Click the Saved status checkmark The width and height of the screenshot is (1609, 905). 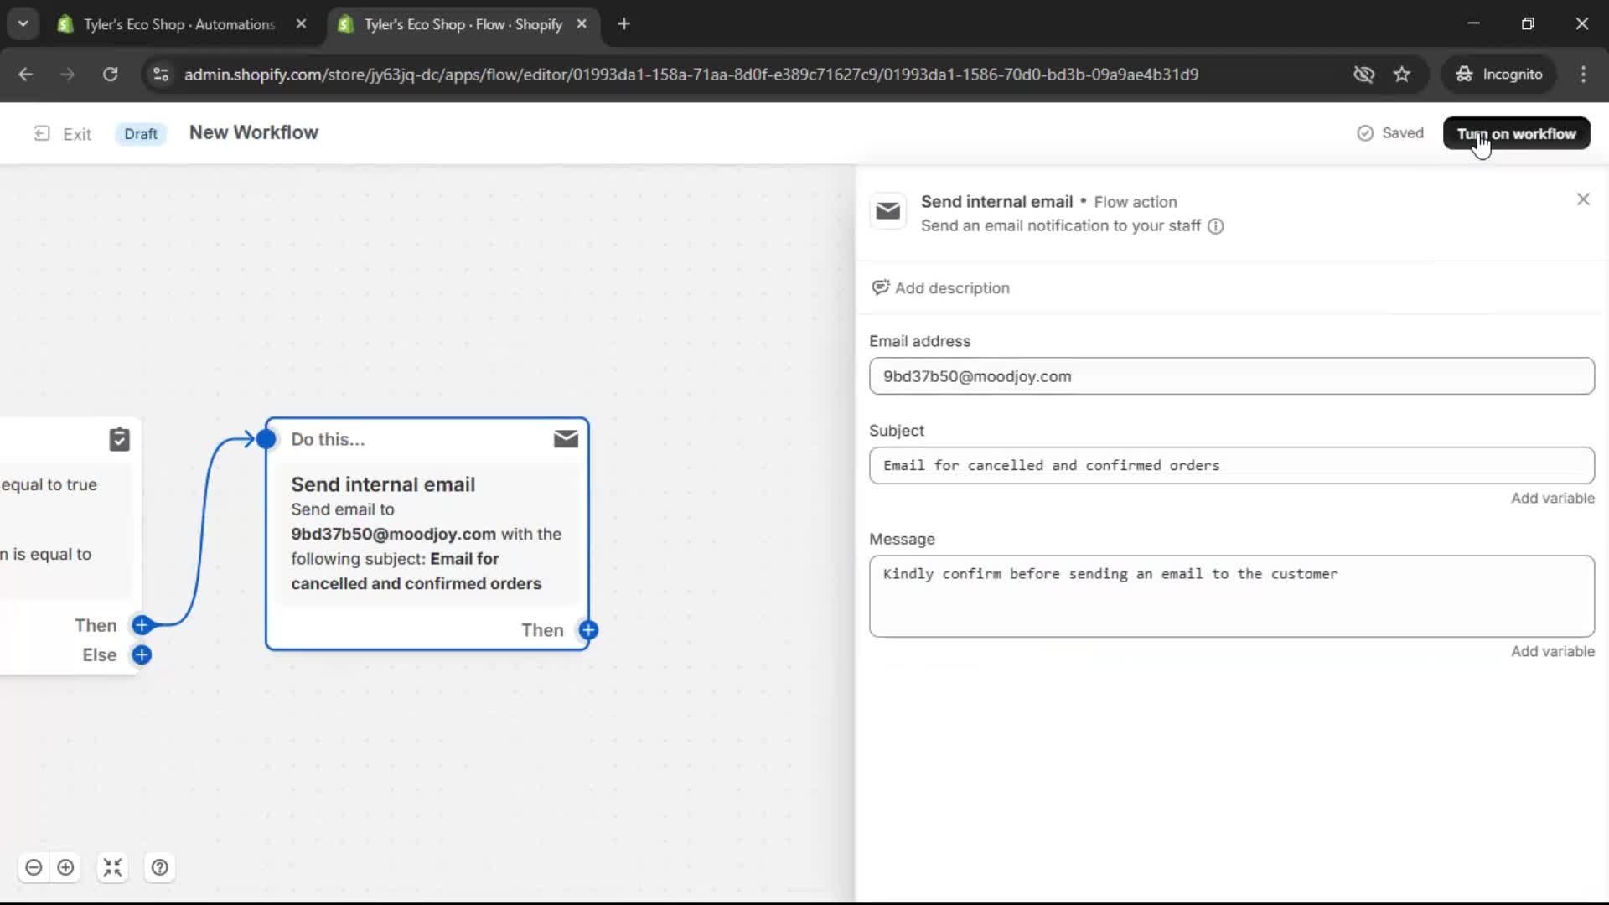click(1366, 132)
